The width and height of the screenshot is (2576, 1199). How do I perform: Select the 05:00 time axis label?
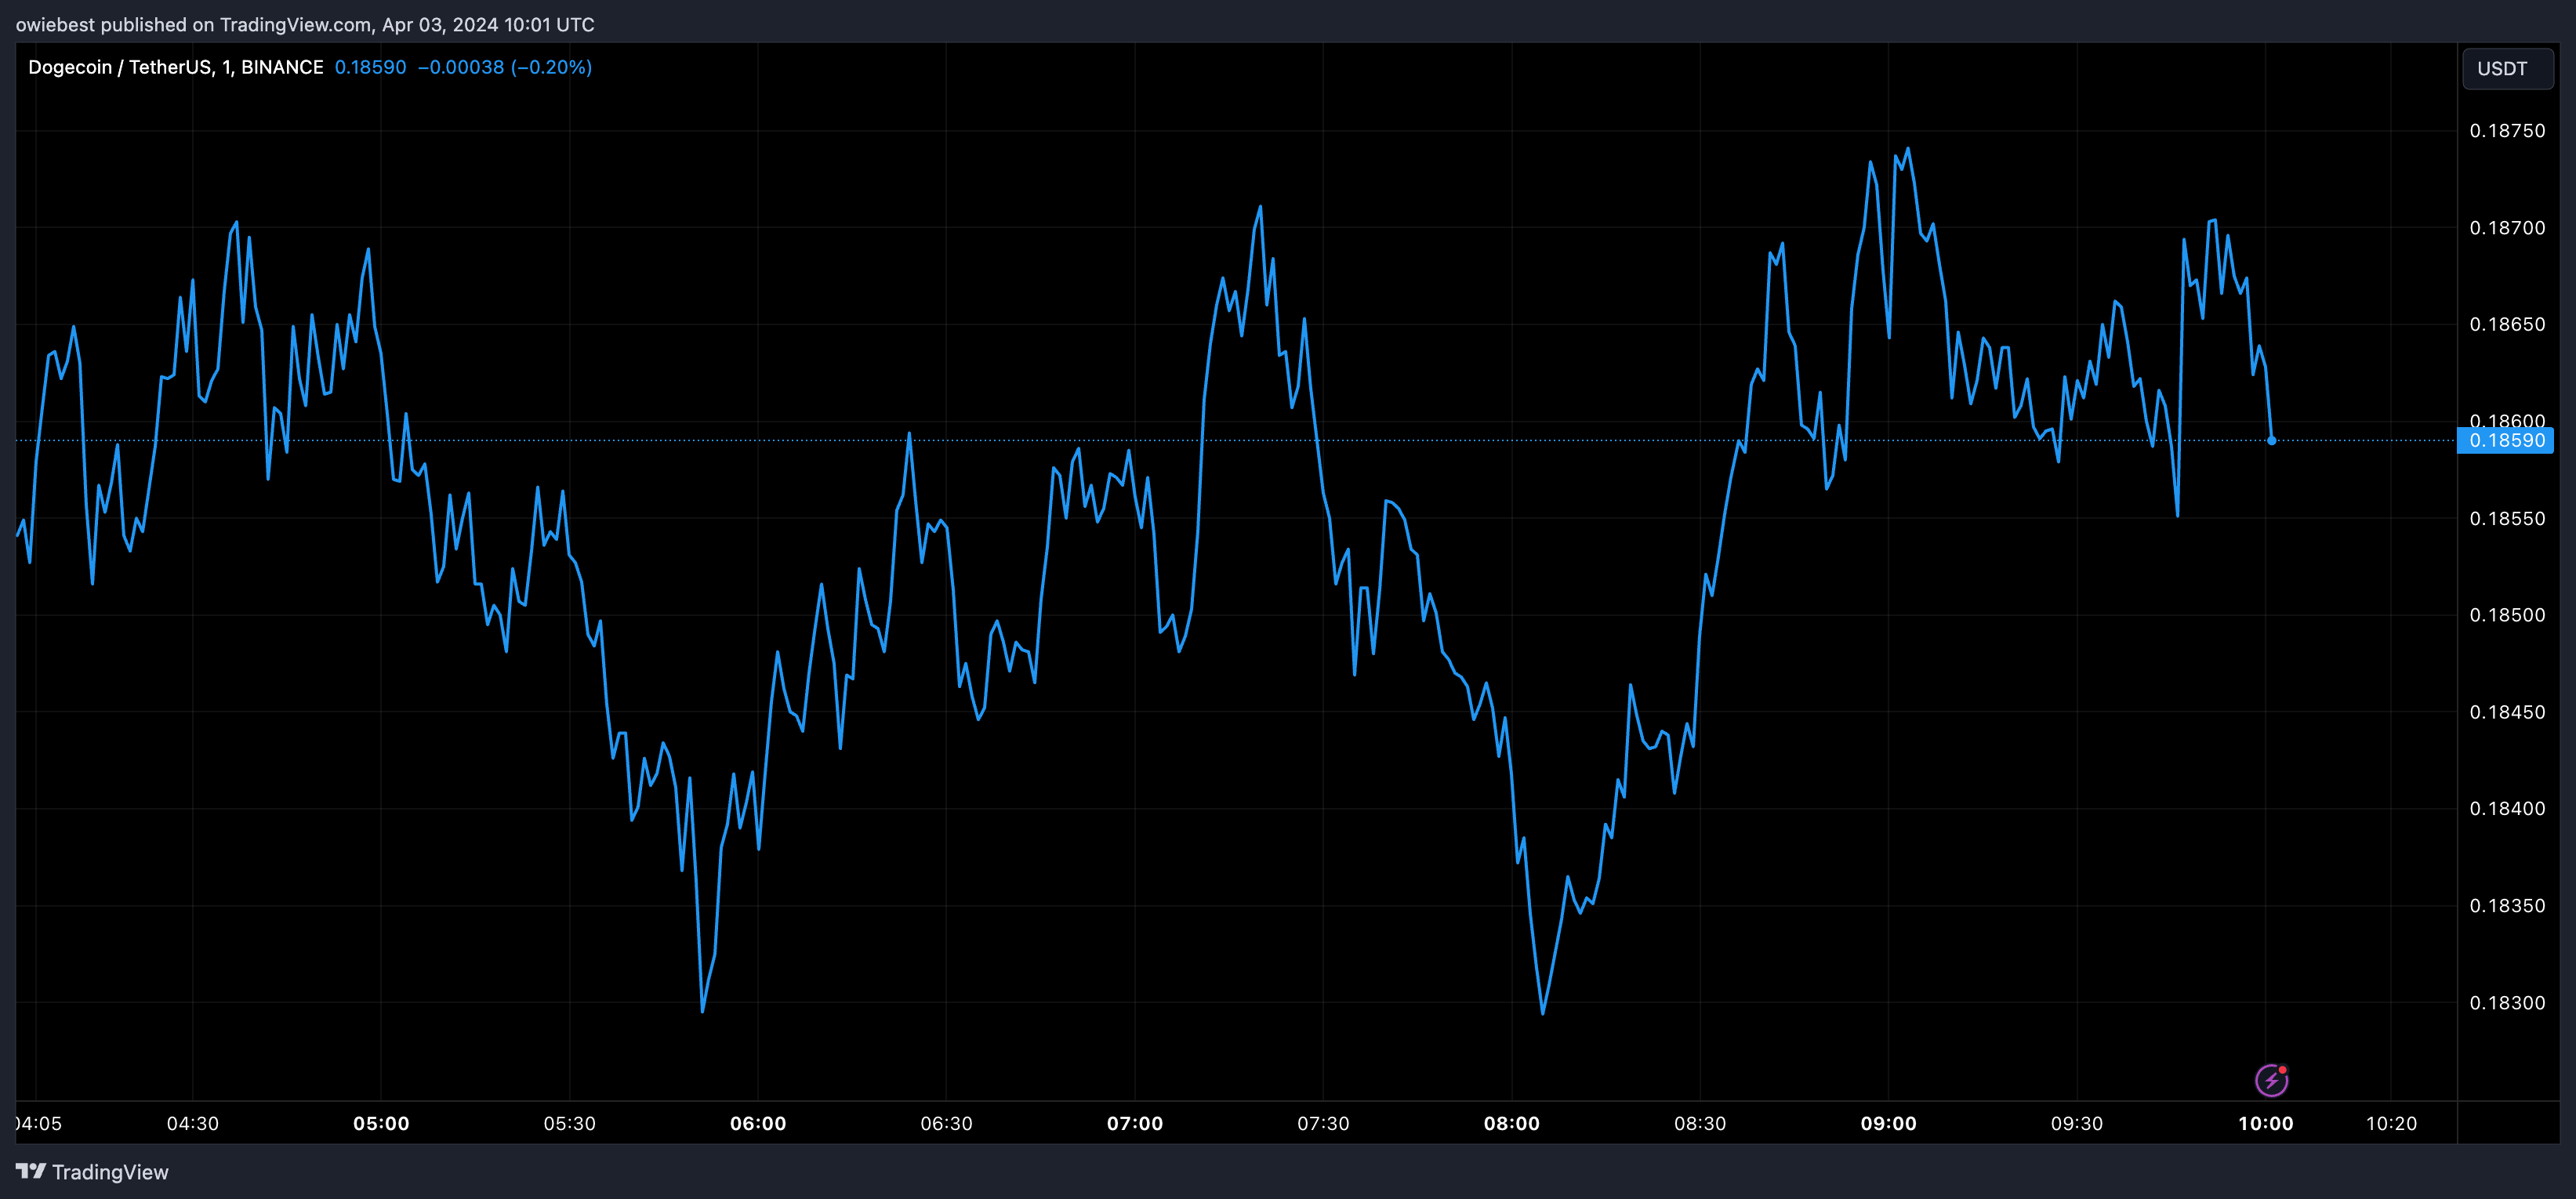[381, 1123]
